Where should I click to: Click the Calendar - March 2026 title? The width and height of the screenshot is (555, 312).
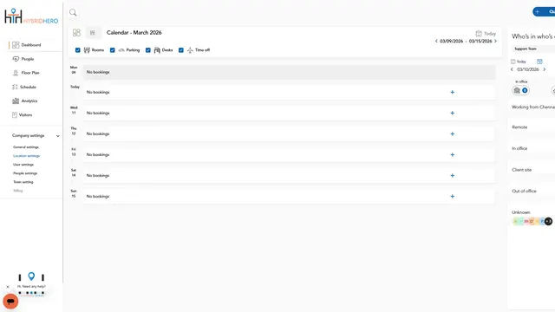(134, 33)
